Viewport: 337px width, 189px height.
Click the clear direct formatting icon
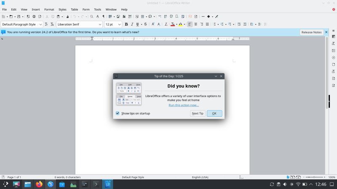point(166,24)
